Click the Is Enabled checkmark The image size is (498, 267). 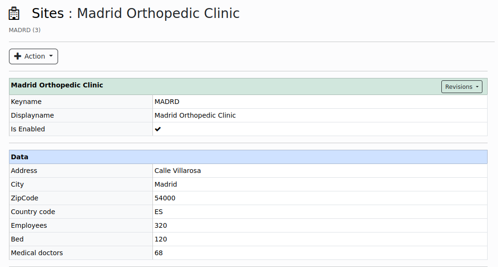click(x=158, y=129)
